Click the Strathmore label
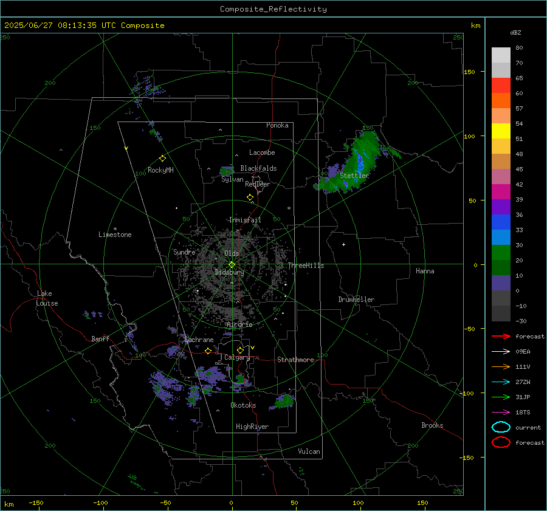Viewport: 547px width, 511px height. [295, 360]
